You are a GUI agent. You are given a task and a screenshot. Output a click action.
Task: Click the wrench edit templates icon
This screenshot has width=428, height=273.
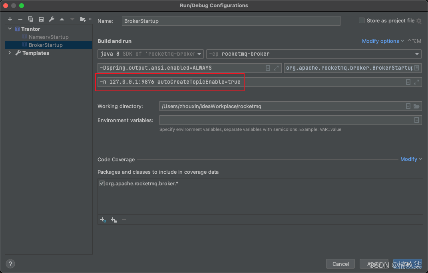pyautogui.click(x=52, y=19)
